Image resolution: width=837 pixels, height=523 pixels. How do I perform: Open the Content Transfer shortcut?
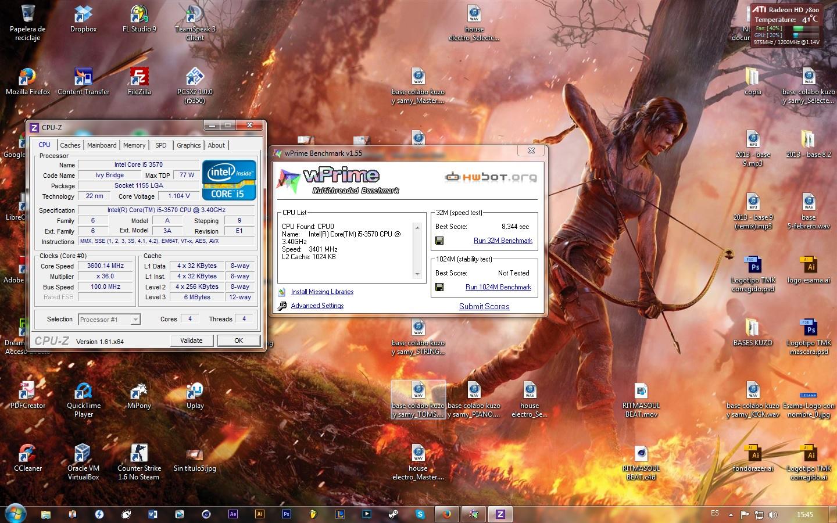pos(83,81)
